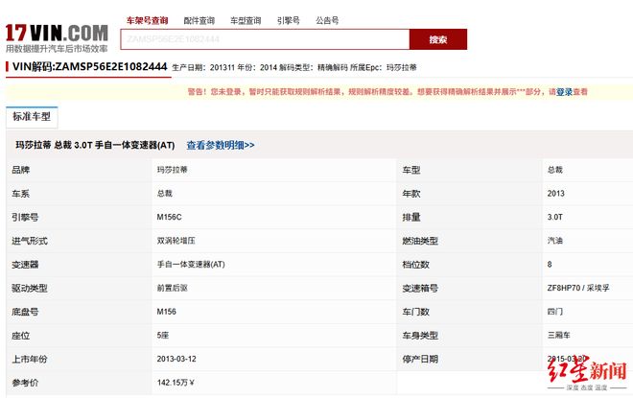Click the 手自一体变速器(AT) value cell
Image resolution: width=633 pixels, height=398 pixels.
[x=191, y=265]
